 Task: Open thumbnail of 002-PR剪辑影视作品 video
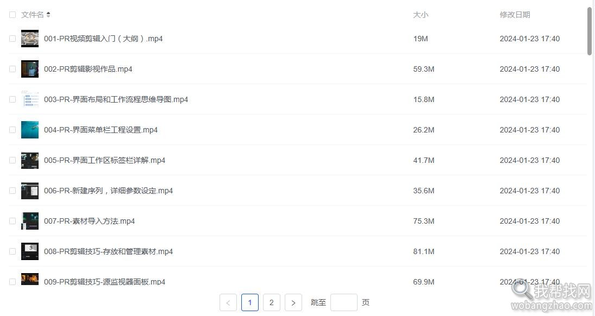coord(29,69)
